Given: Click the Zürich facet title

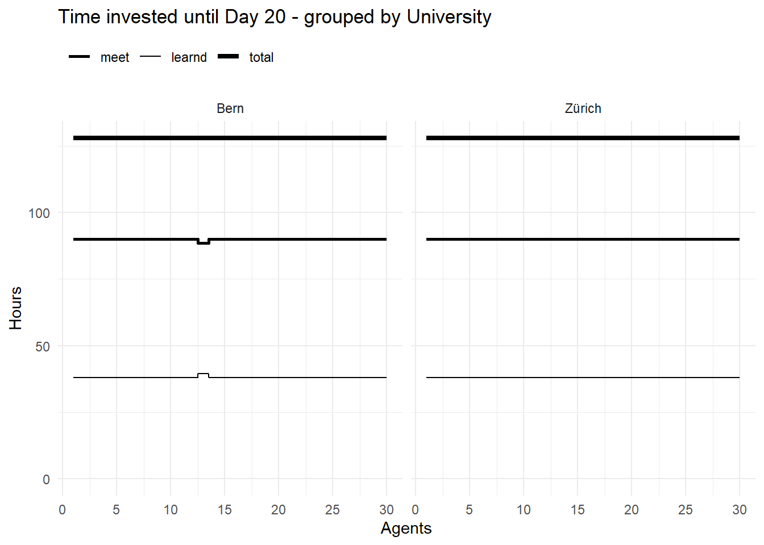Looking at the screenshot, I should [583, 108].
